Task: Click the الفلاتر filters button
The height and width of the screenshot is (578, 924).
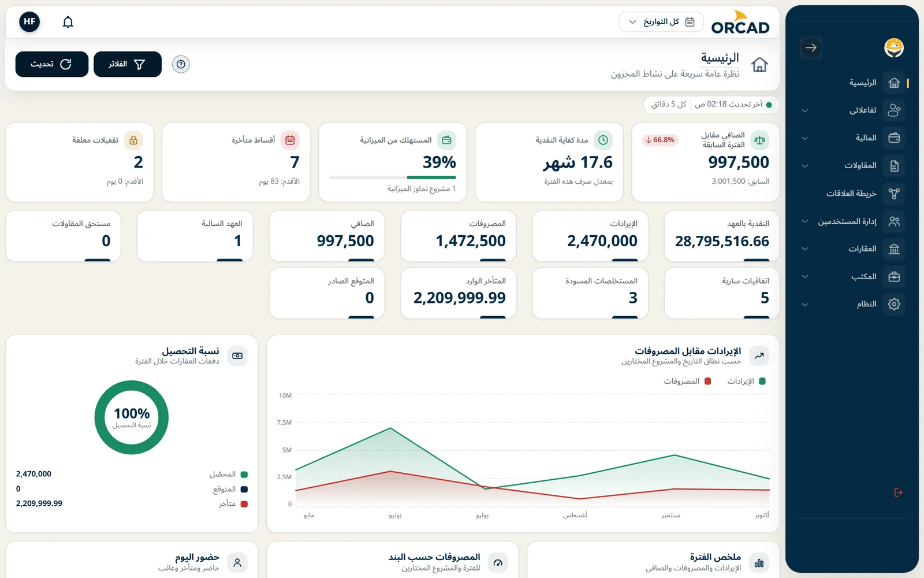Action: [x=128, y=64]
